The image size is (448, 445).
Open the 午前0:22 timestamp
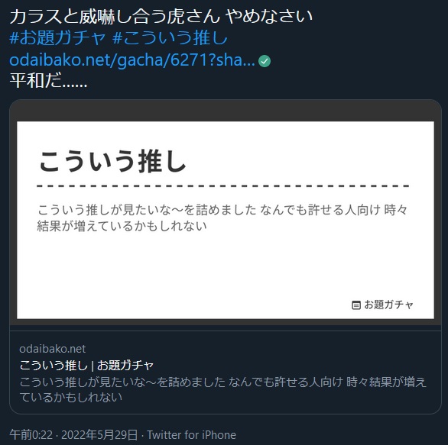[x=31, y=435]
